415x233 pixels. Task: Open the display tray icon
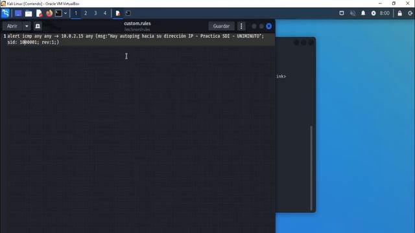(342, 13)
